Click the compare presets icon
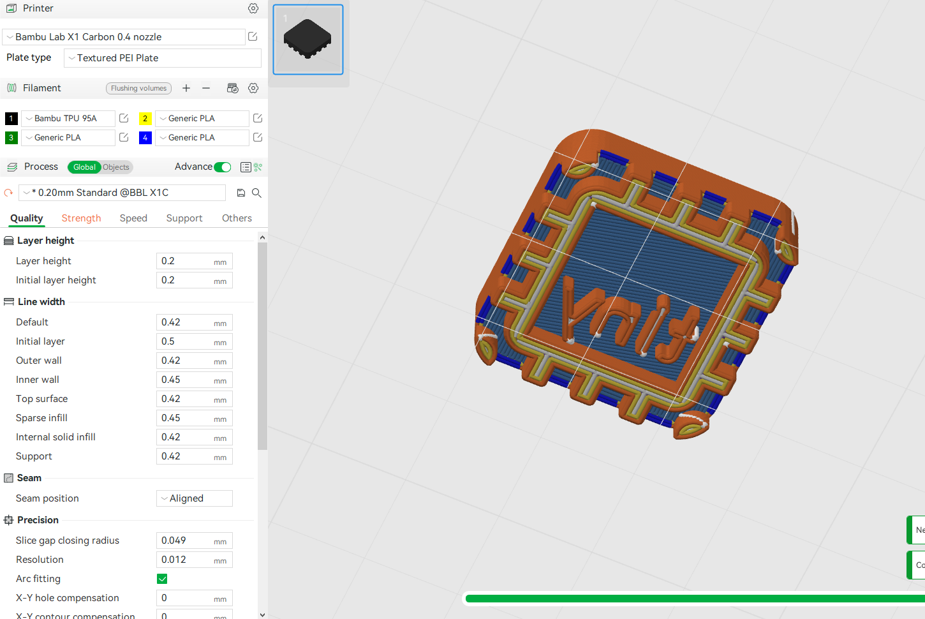 tap(258, 167)
